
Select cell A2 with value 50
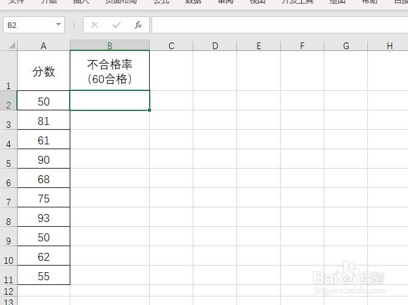[x=44, y=101]
